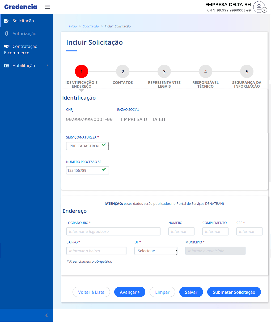Click the Solicitação edit icon in sidebar
Image resolution: width=271 pixels, height=322 pixels.
click(x=7, y=21)
